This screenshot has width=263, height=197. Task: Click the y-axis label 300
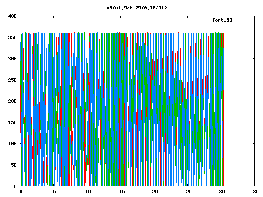click(x=12, y=59)
